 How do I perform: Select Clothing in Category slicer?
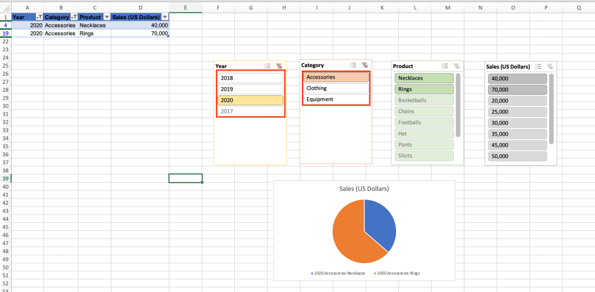pyautogui.click(x=336, y=88)
